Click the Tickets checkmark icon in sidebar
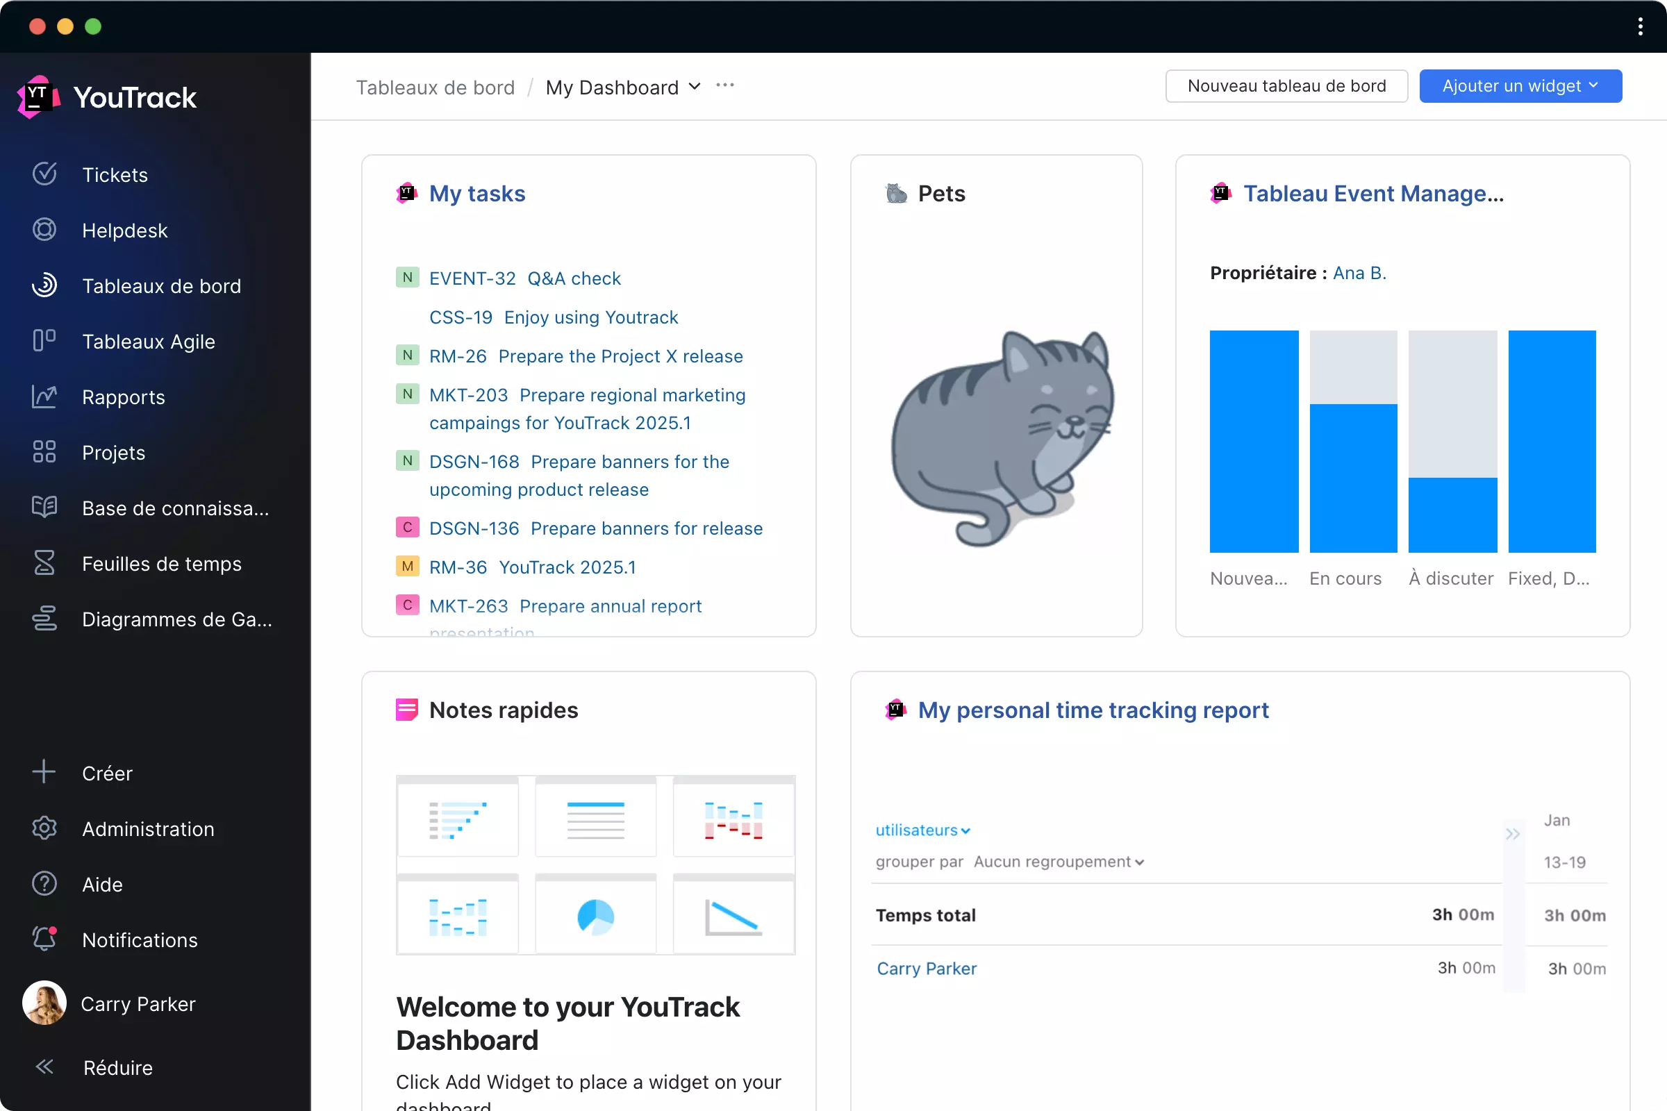1667x1111 pixels. pyautogui.click(x=44, y=174)
